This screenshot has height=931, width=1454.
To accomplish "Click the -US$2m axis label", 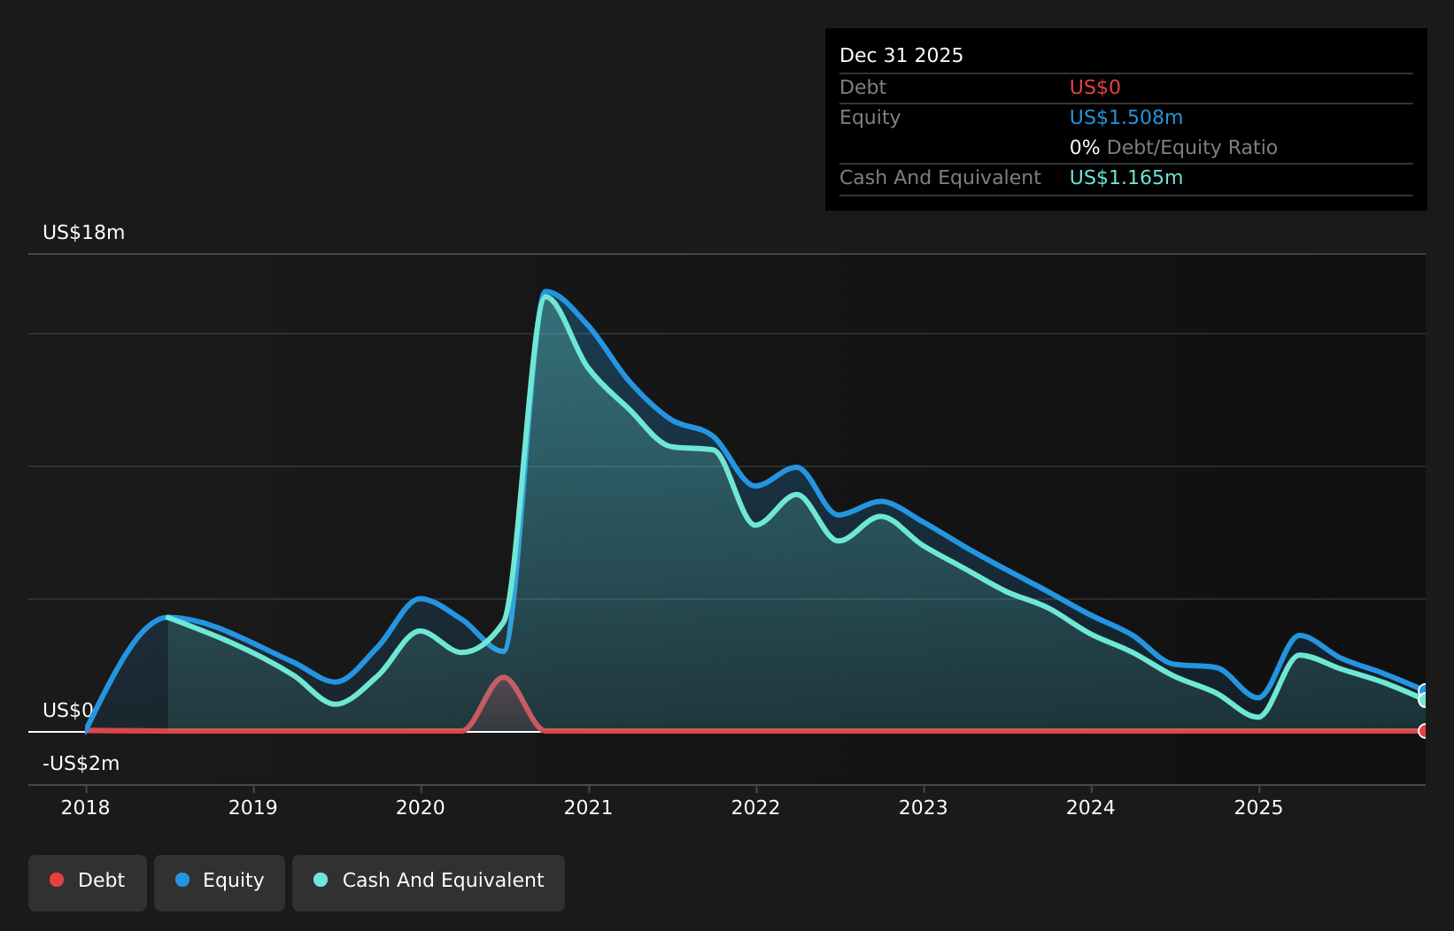I will coord(81,762).
